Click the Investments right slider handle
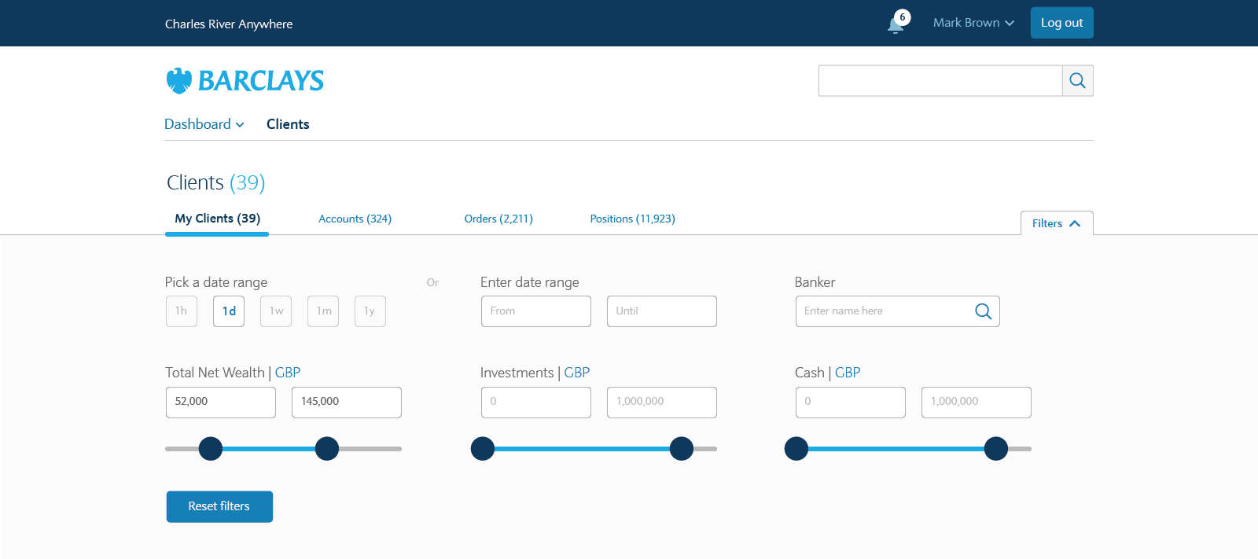The width and height of the screenshot is (1258, 559). point(682,449)
